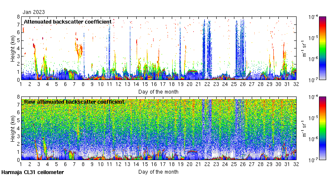Click the upper color bar's m⁻¹ sr⁻¹ unit

tap(304, 48)
